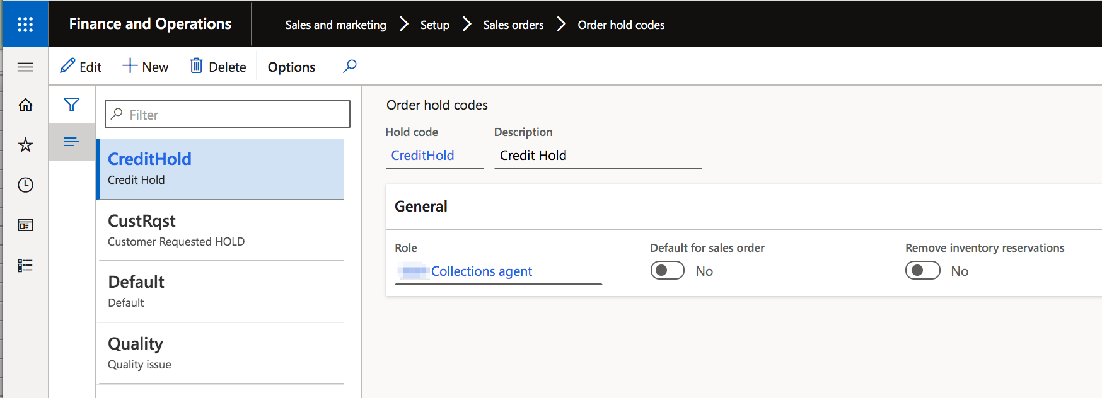Image resolution: width=1102 pixels, height=398 pixels.
Task: Select the Quality hold code entry
Action: pyautogui.click(x=221, y=353)
